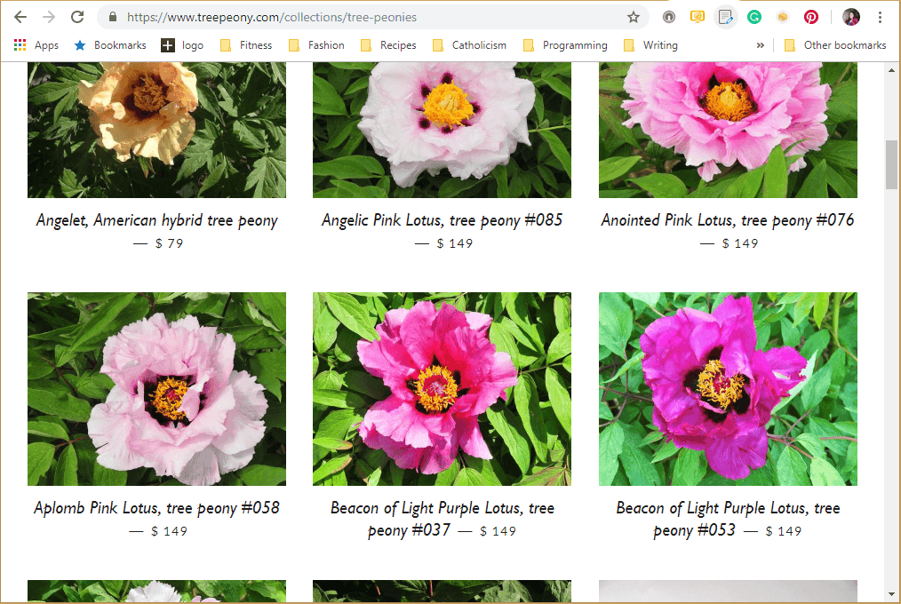Reload the tree peonies page

(x=78, y=17)
